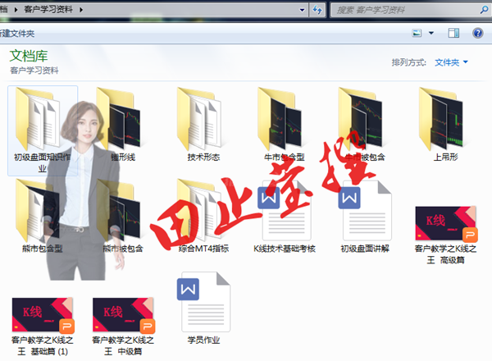
Task: Select the 初级盘面知识作业 folder
Action: coord(42,123)
